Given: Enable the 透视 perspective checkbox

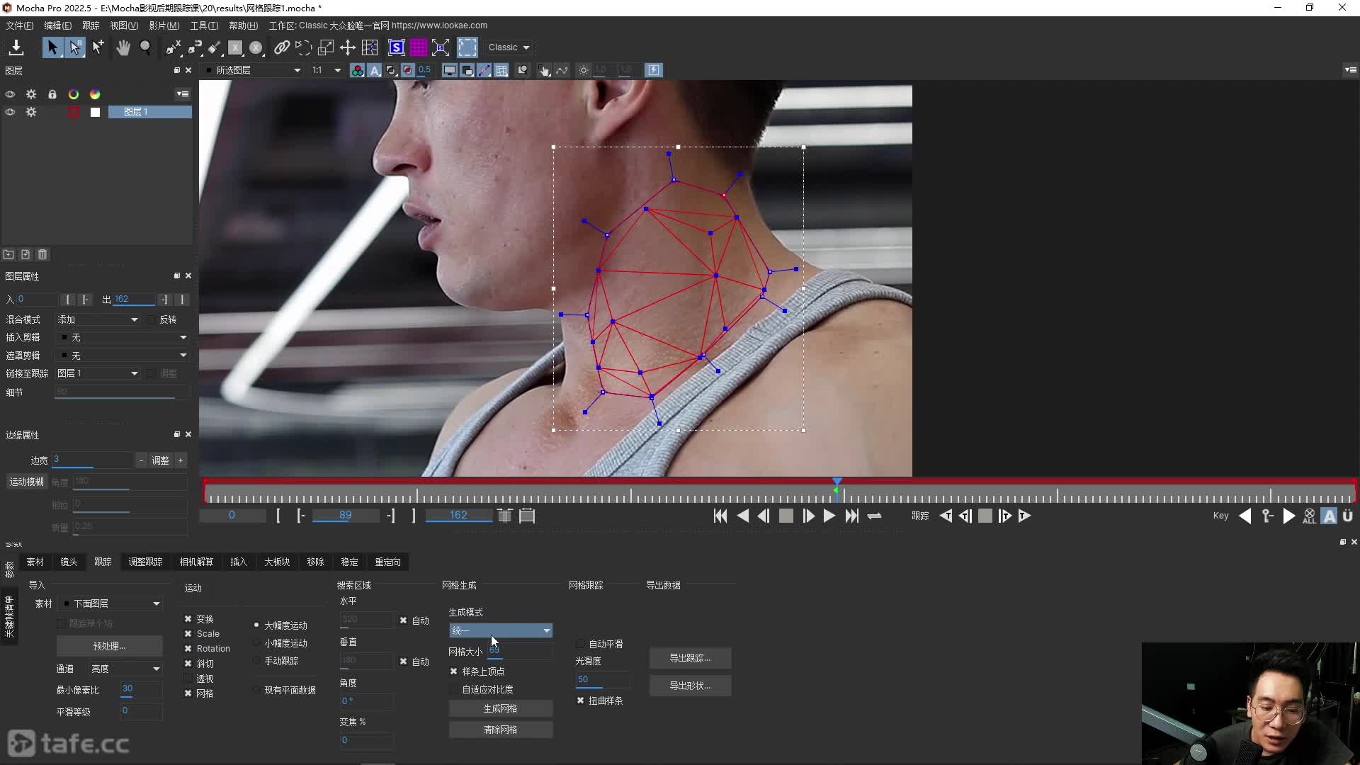Looking at the screenshot, I should coord(188,679).
